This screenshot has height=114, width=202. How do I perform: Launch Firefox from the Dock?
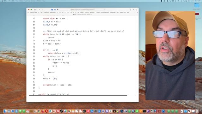43,111
